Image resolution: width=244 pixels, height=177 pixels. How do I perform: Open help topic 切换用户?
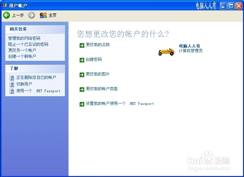coord(24,84)
